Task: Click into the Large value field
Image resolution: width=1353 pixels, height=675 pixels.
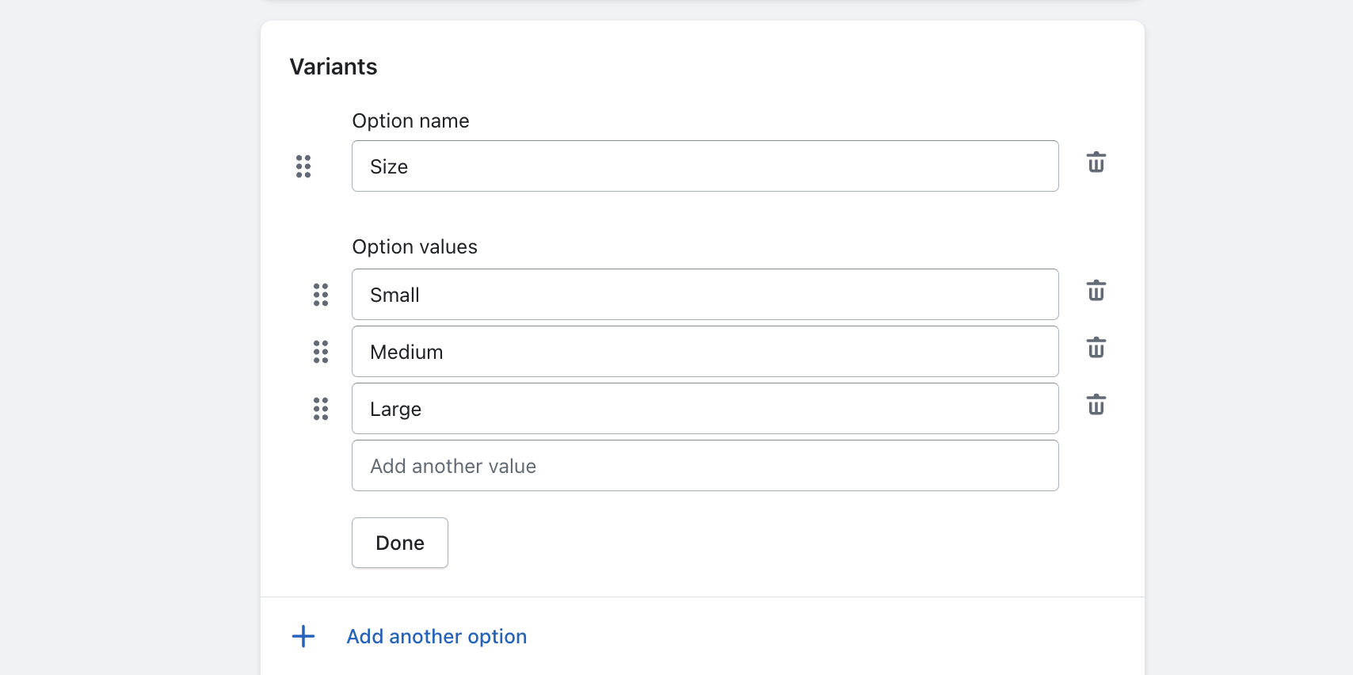Action: pos(705,409)
